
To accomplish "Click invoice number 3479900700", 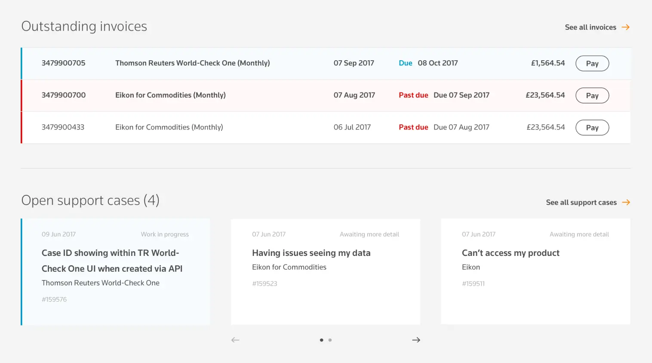I will [64, 95].
